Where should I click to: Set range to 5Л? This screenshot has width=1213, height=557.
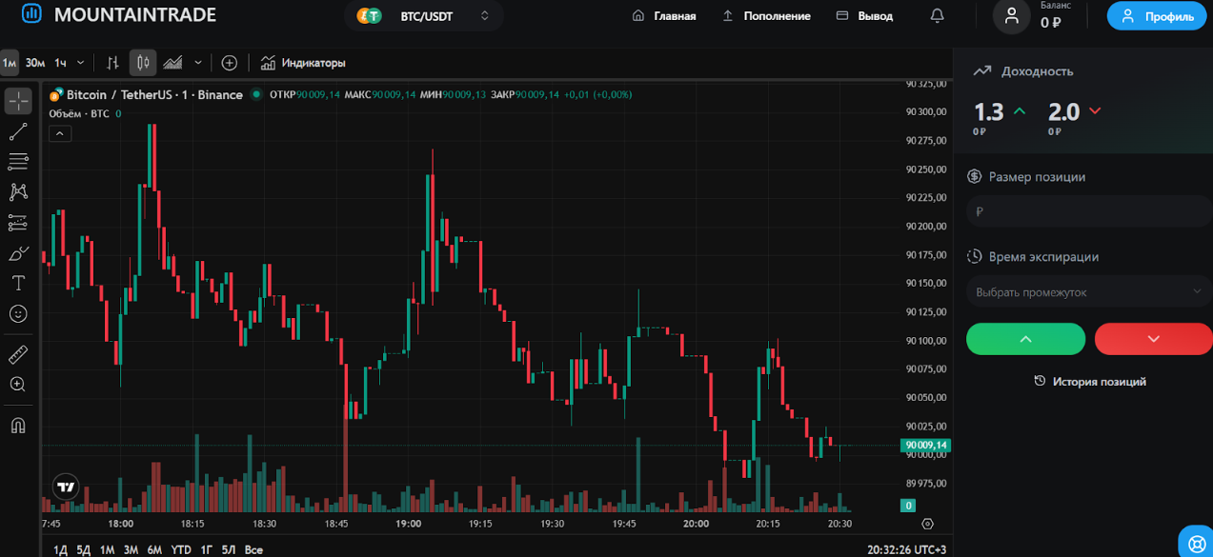coord(229,549)
